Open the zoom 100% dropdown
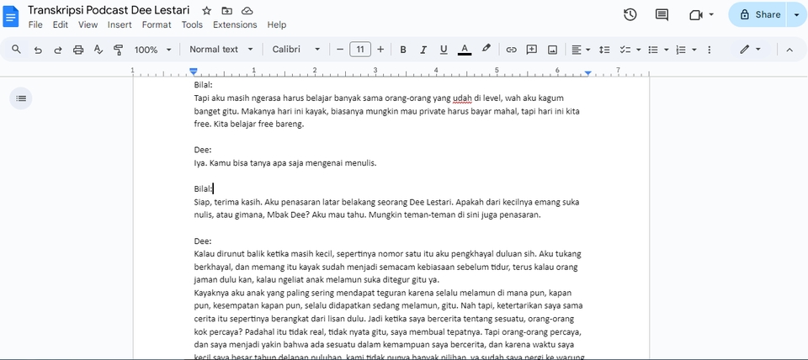The image size is (808, 360). [x=152, y=50]
